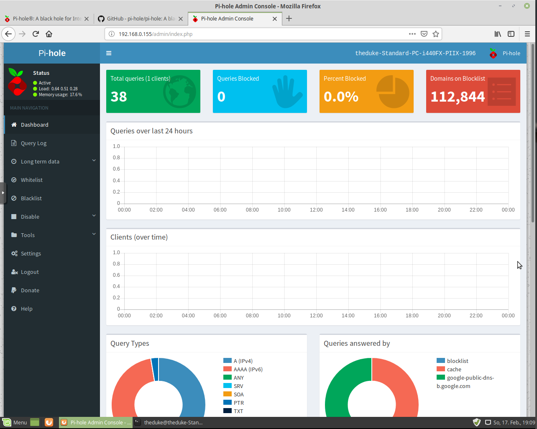Switch to the GitHub pi-hole tab

(x=140, y=18)
